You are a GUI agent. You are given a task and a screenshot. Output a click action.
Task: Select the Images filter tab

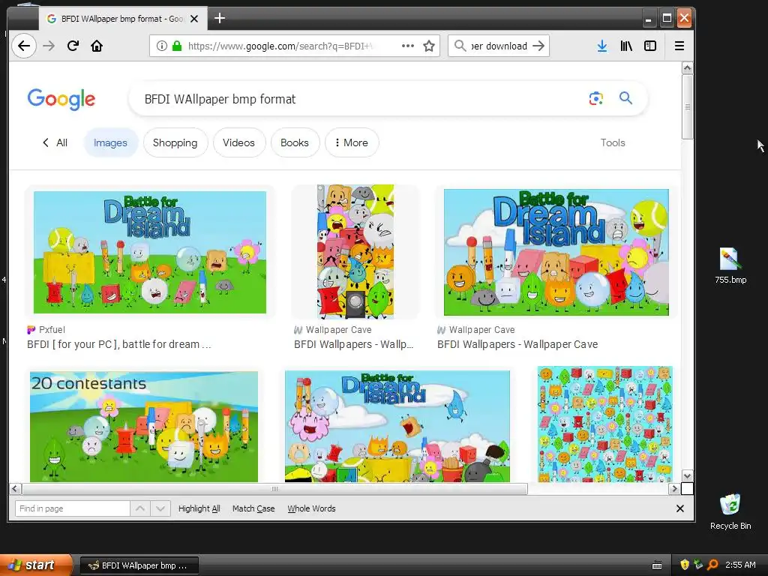110,142
